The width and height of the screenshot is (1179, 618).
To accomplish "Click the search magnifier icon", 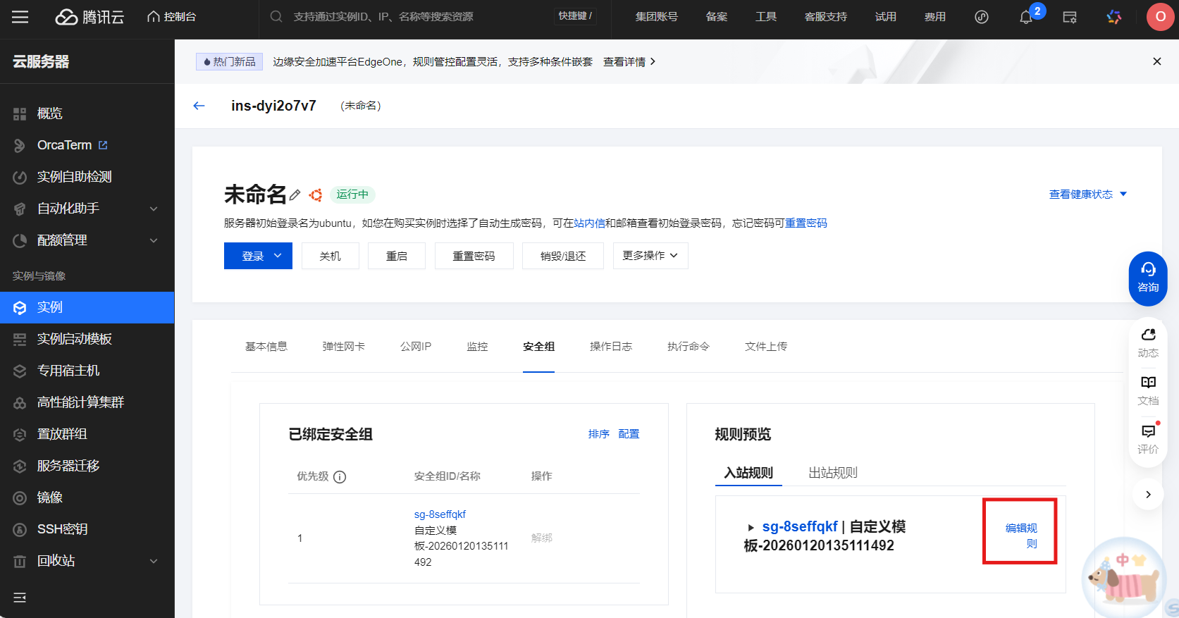I will coord(276,16).
